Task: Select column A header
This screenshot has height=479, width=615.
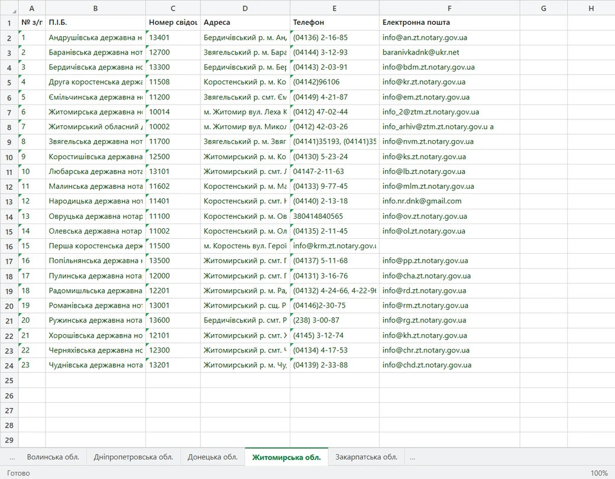Action: tap(32, 8)
